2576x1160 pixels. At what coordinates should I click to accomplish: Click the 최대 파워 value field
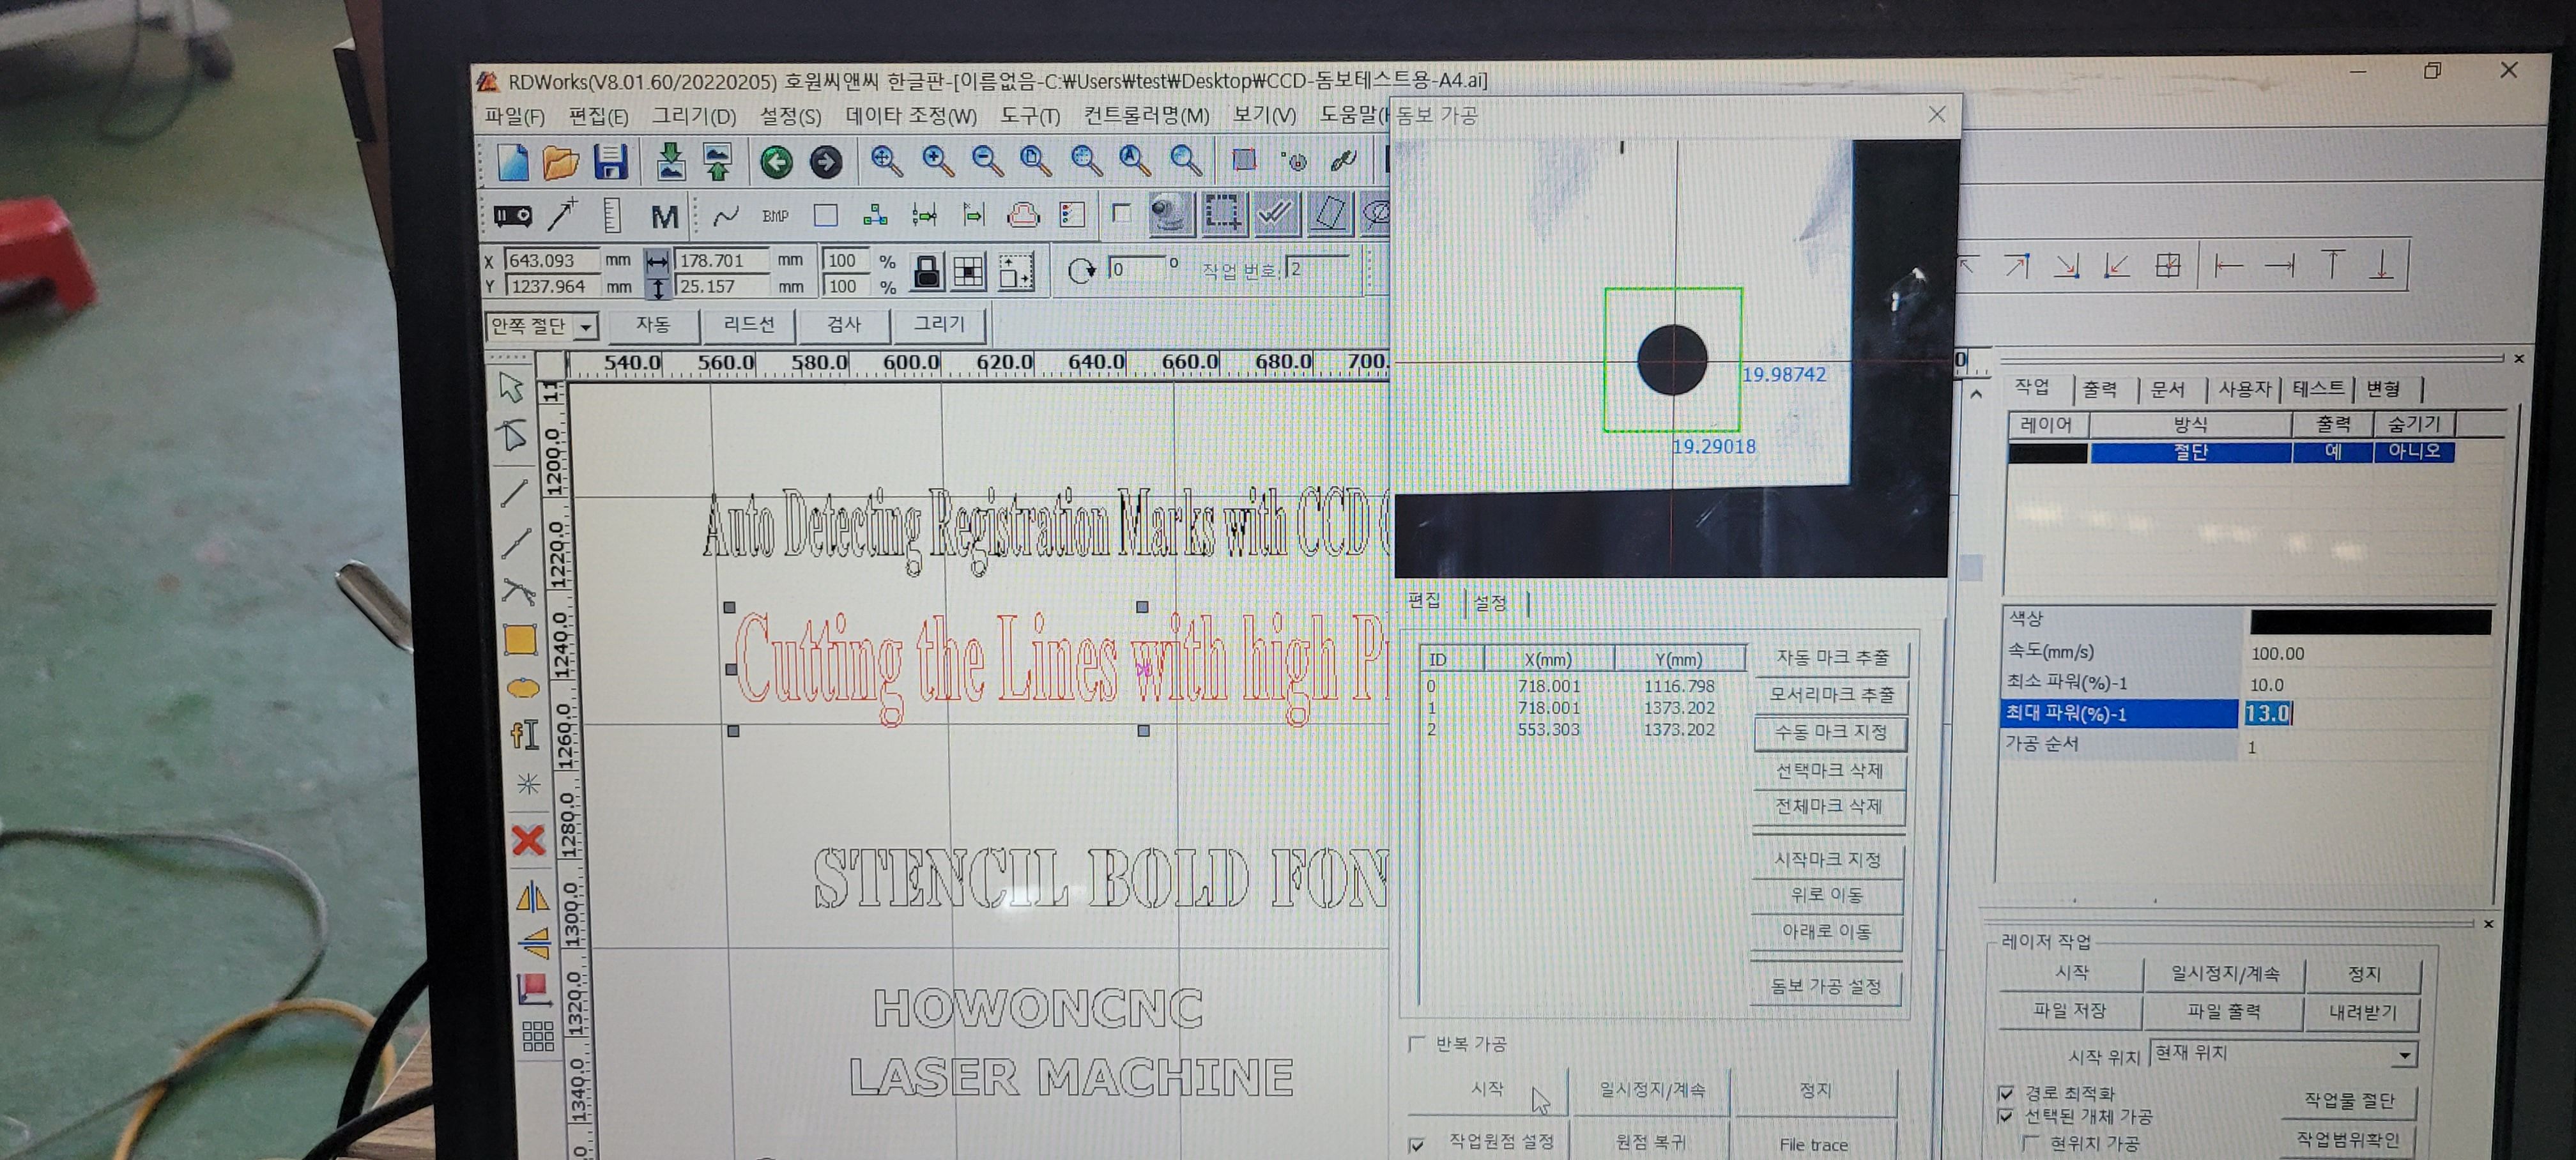click(x=2267, y=714)
